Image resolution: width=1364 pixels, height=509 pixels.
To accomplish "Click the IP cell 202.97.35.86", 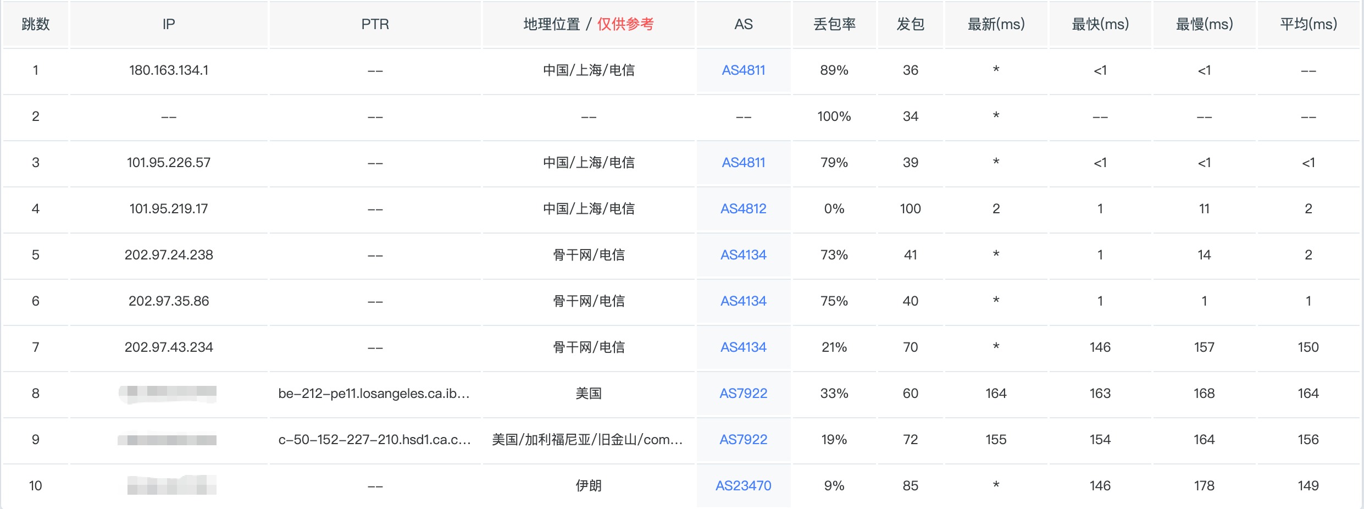I will tap(169, 301).
